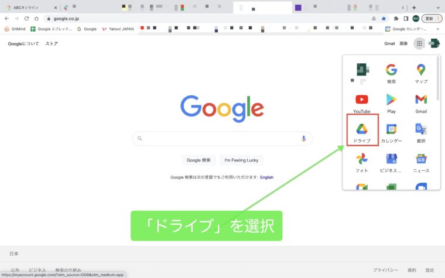Open ストア link
Screen dimensions: 445x278
(52, 44)
